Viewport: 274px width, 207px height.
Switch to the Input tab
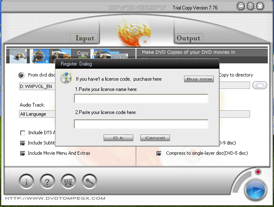point(84,38)
